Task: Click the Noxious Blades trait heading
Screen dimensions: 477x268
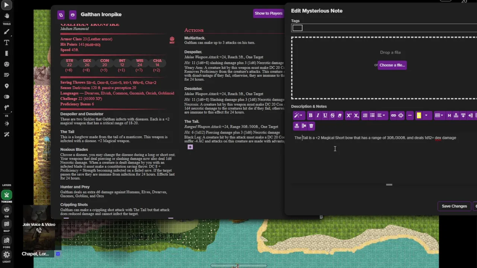Action: 74,150
